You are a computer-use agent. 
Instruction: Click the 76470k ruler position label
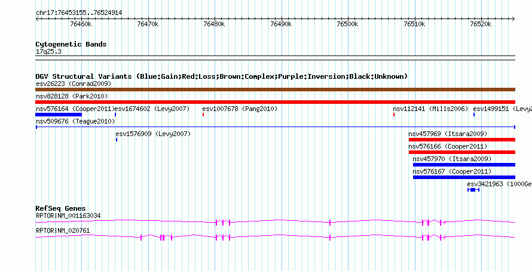tap(148, 24)
